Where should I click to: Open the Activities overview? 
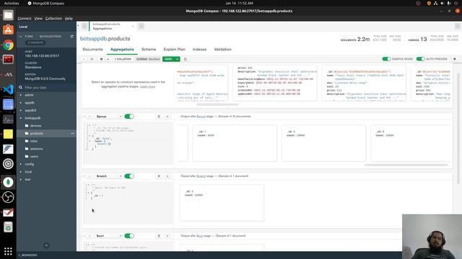12,3
